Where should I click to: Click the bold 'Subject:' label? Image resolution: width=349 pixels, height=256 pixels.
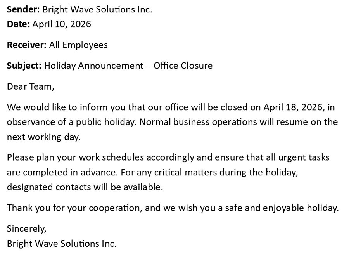[24, 66]
